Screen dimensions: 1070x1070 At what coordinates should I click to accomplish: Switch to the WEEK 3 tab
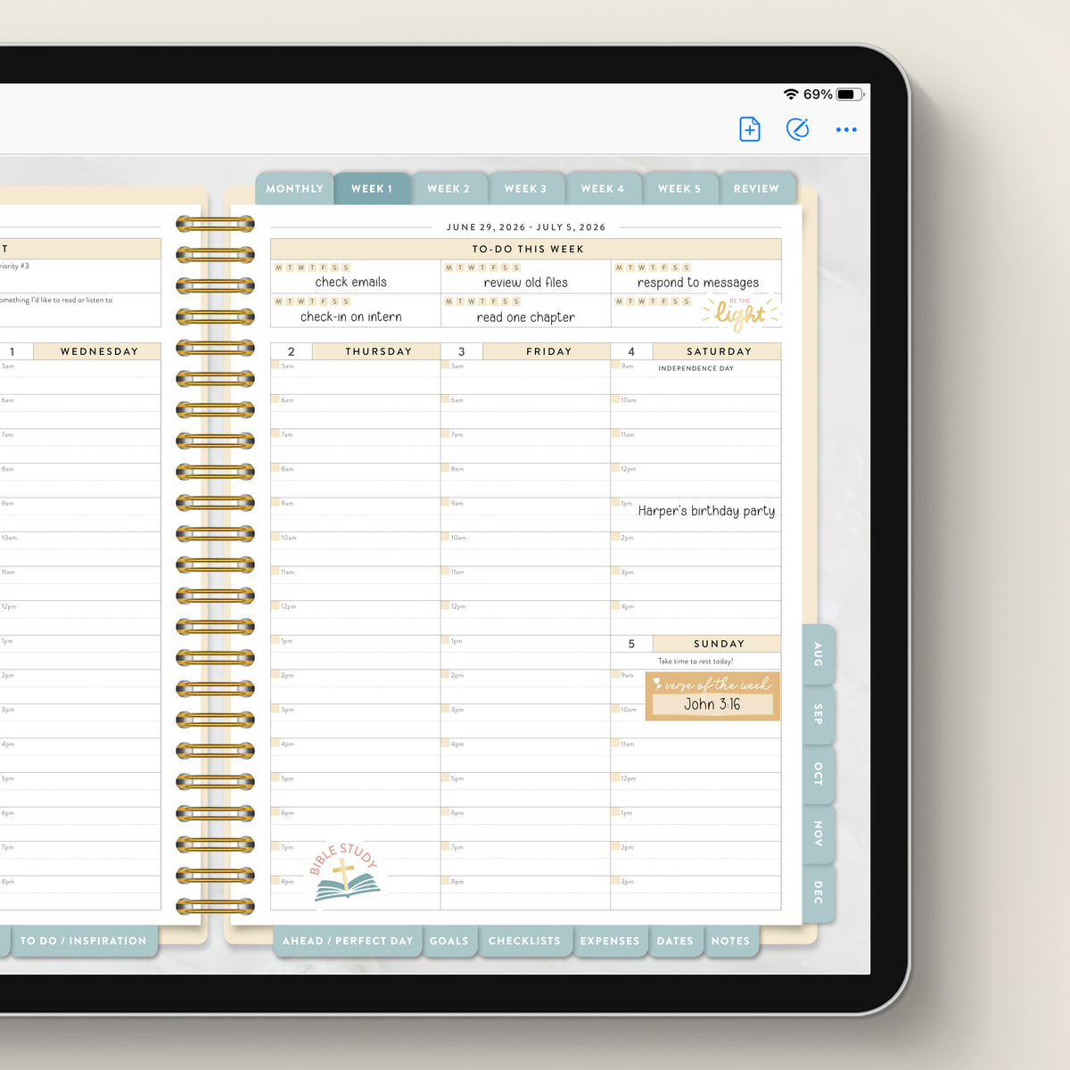[x=525, y=188]
